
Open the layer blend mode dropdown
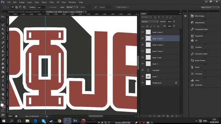pyautogui.click(x=150, y=22)
